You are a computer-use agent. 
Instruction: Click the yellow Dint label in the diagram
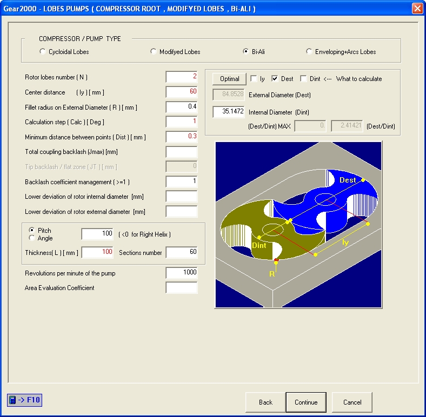259,245
